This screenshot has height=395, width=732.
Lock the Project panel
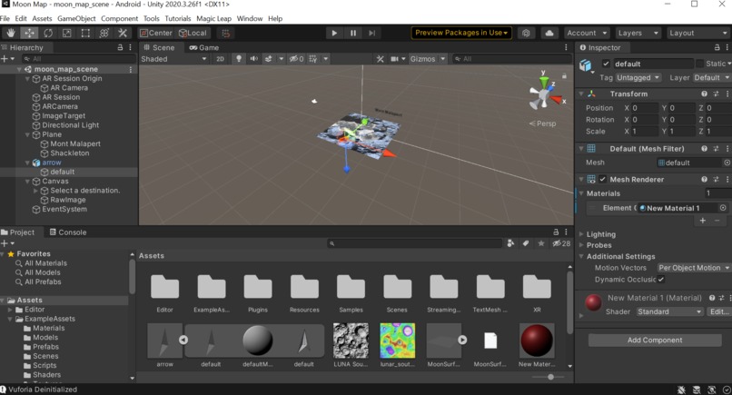[x=556, y=232]
